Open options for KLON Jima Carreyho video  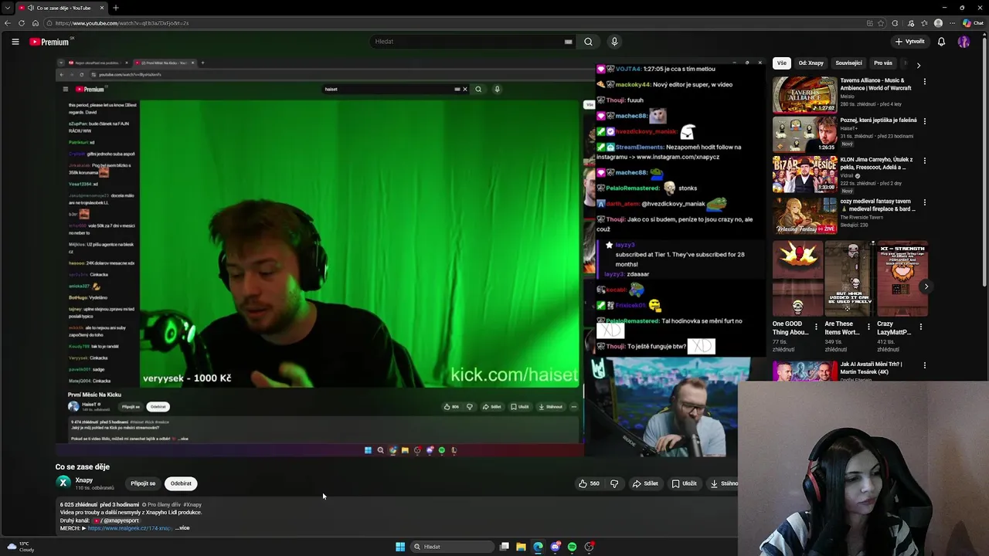(x=924, y=161)
